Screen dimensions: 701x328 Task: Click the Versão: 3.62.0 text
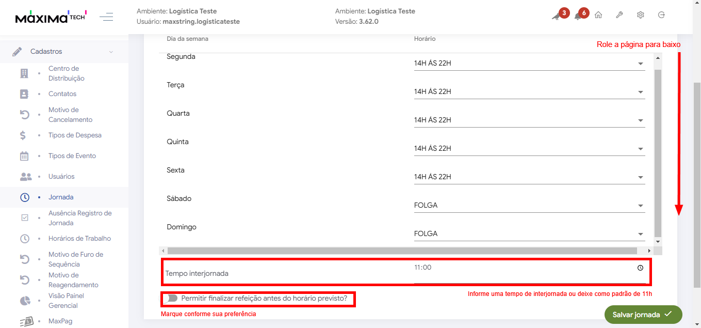click(357, 22)
